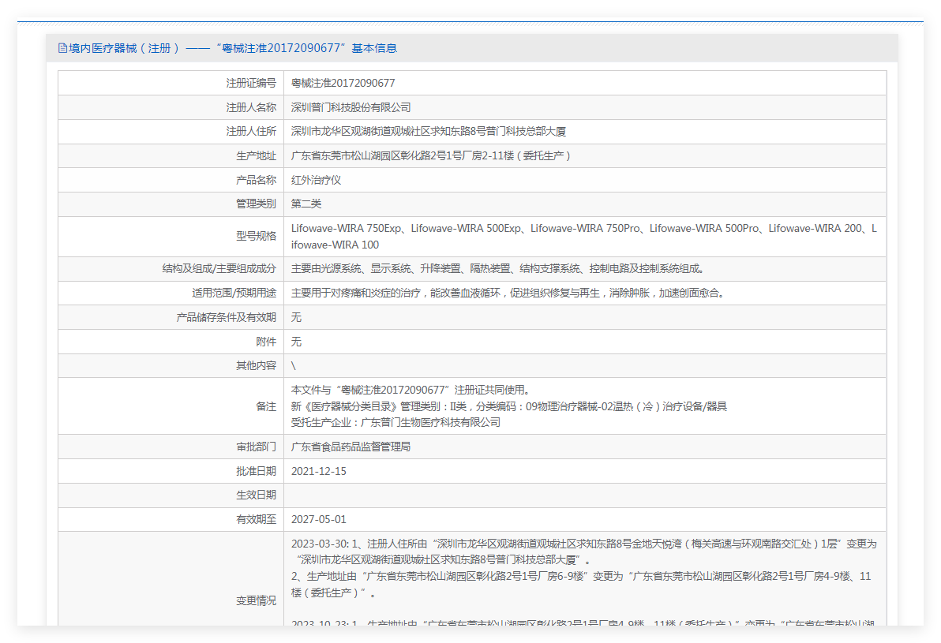Click the empty 生效日期 value cell
The width and height of the screenshot is (941, 643).
(x=584, y=495)
